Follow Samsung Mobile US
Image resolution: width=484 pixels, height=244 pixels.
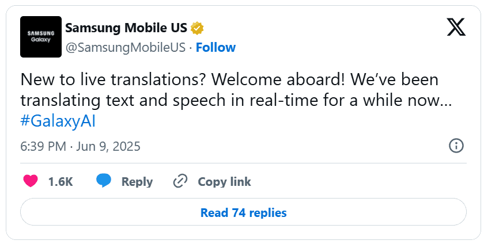[x=215, y=47]
